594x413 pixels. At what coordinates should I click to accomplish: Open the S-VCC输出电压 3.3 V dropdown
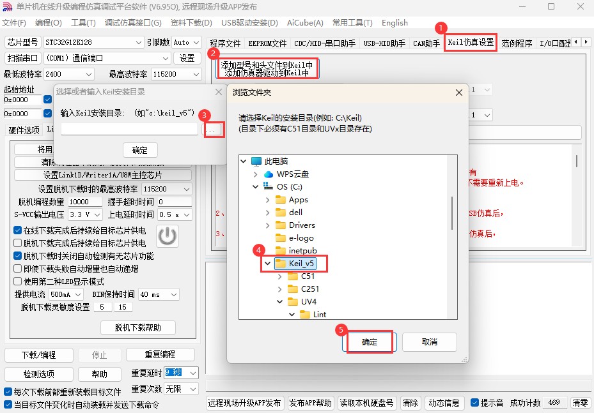pyautogui.click(x=85, y=214)
